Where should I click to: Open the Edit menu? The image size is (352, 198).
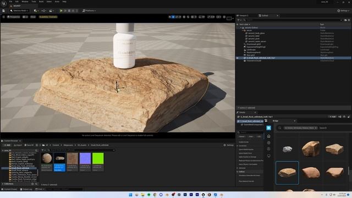pyautogui.click(x=17, y=2)
